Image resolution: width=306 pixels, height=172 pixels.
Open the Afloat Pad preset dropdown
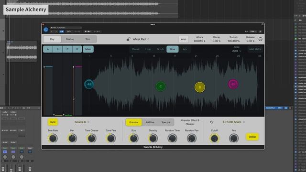tap(141, 39)
